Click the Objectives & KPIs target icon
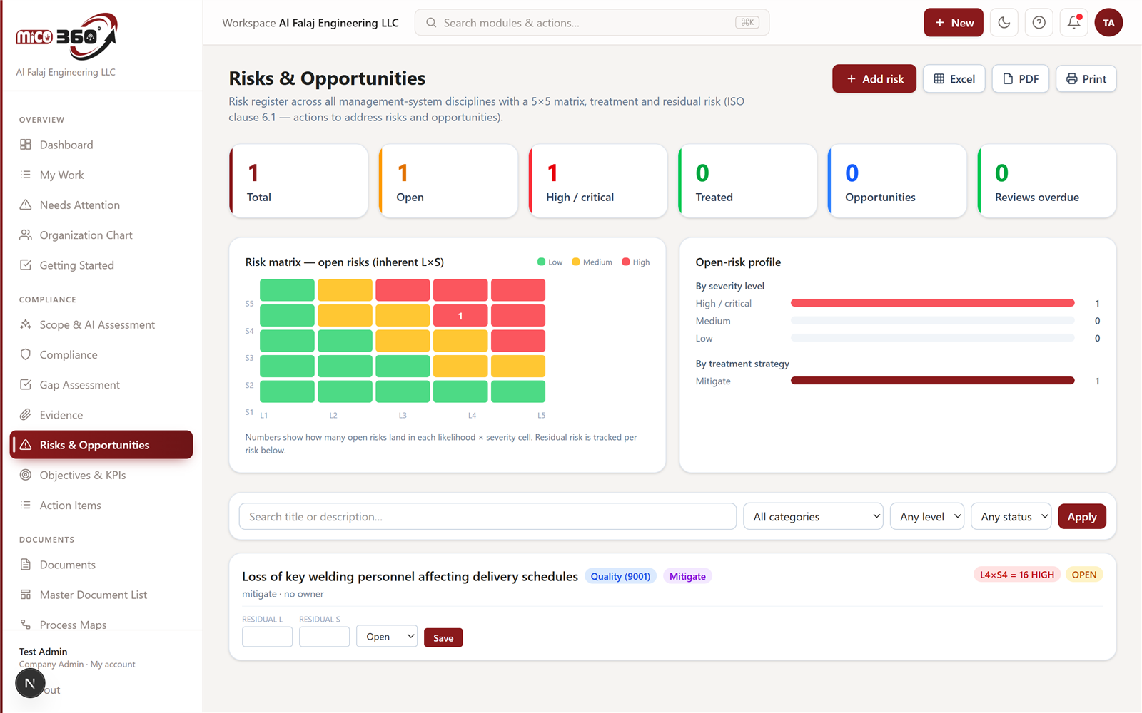This screenshot has width=1142, height=713. [26, 475]
